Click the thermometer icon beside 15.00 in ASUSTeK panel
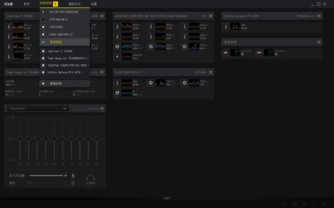The width and height of the screenshot is (334, 208). pyautogui.click(x=184, y=37)
